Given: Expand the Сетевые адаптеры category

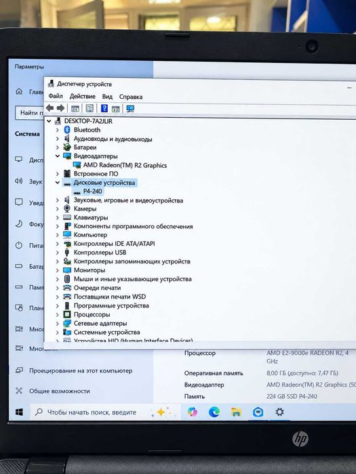Looking at the screenshot, I should pyautogui.click(x=58, y=324).
